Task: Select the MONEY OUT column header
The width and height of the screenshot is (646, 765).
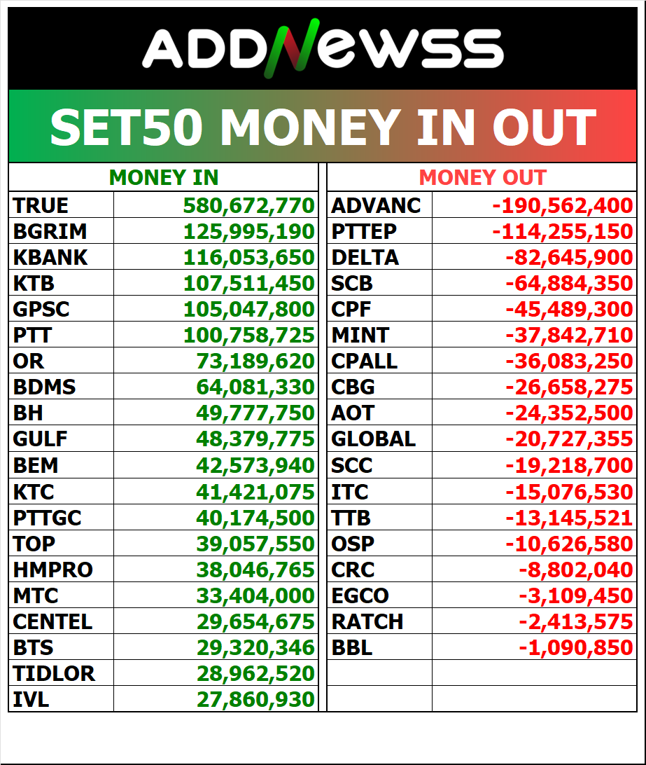Action: pos(482,178)
